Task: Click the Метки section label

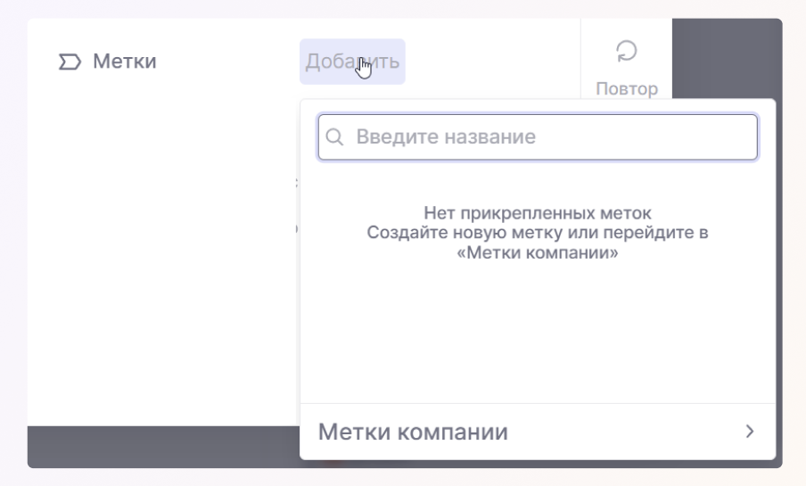Action: (124, 62)
